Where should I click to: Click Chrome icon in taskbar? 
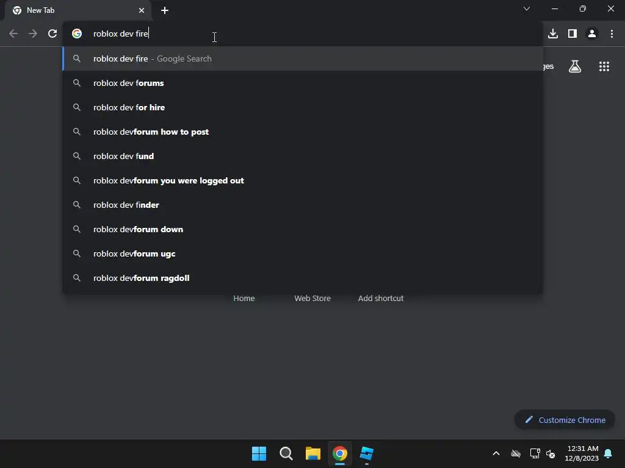coord(340,453)
